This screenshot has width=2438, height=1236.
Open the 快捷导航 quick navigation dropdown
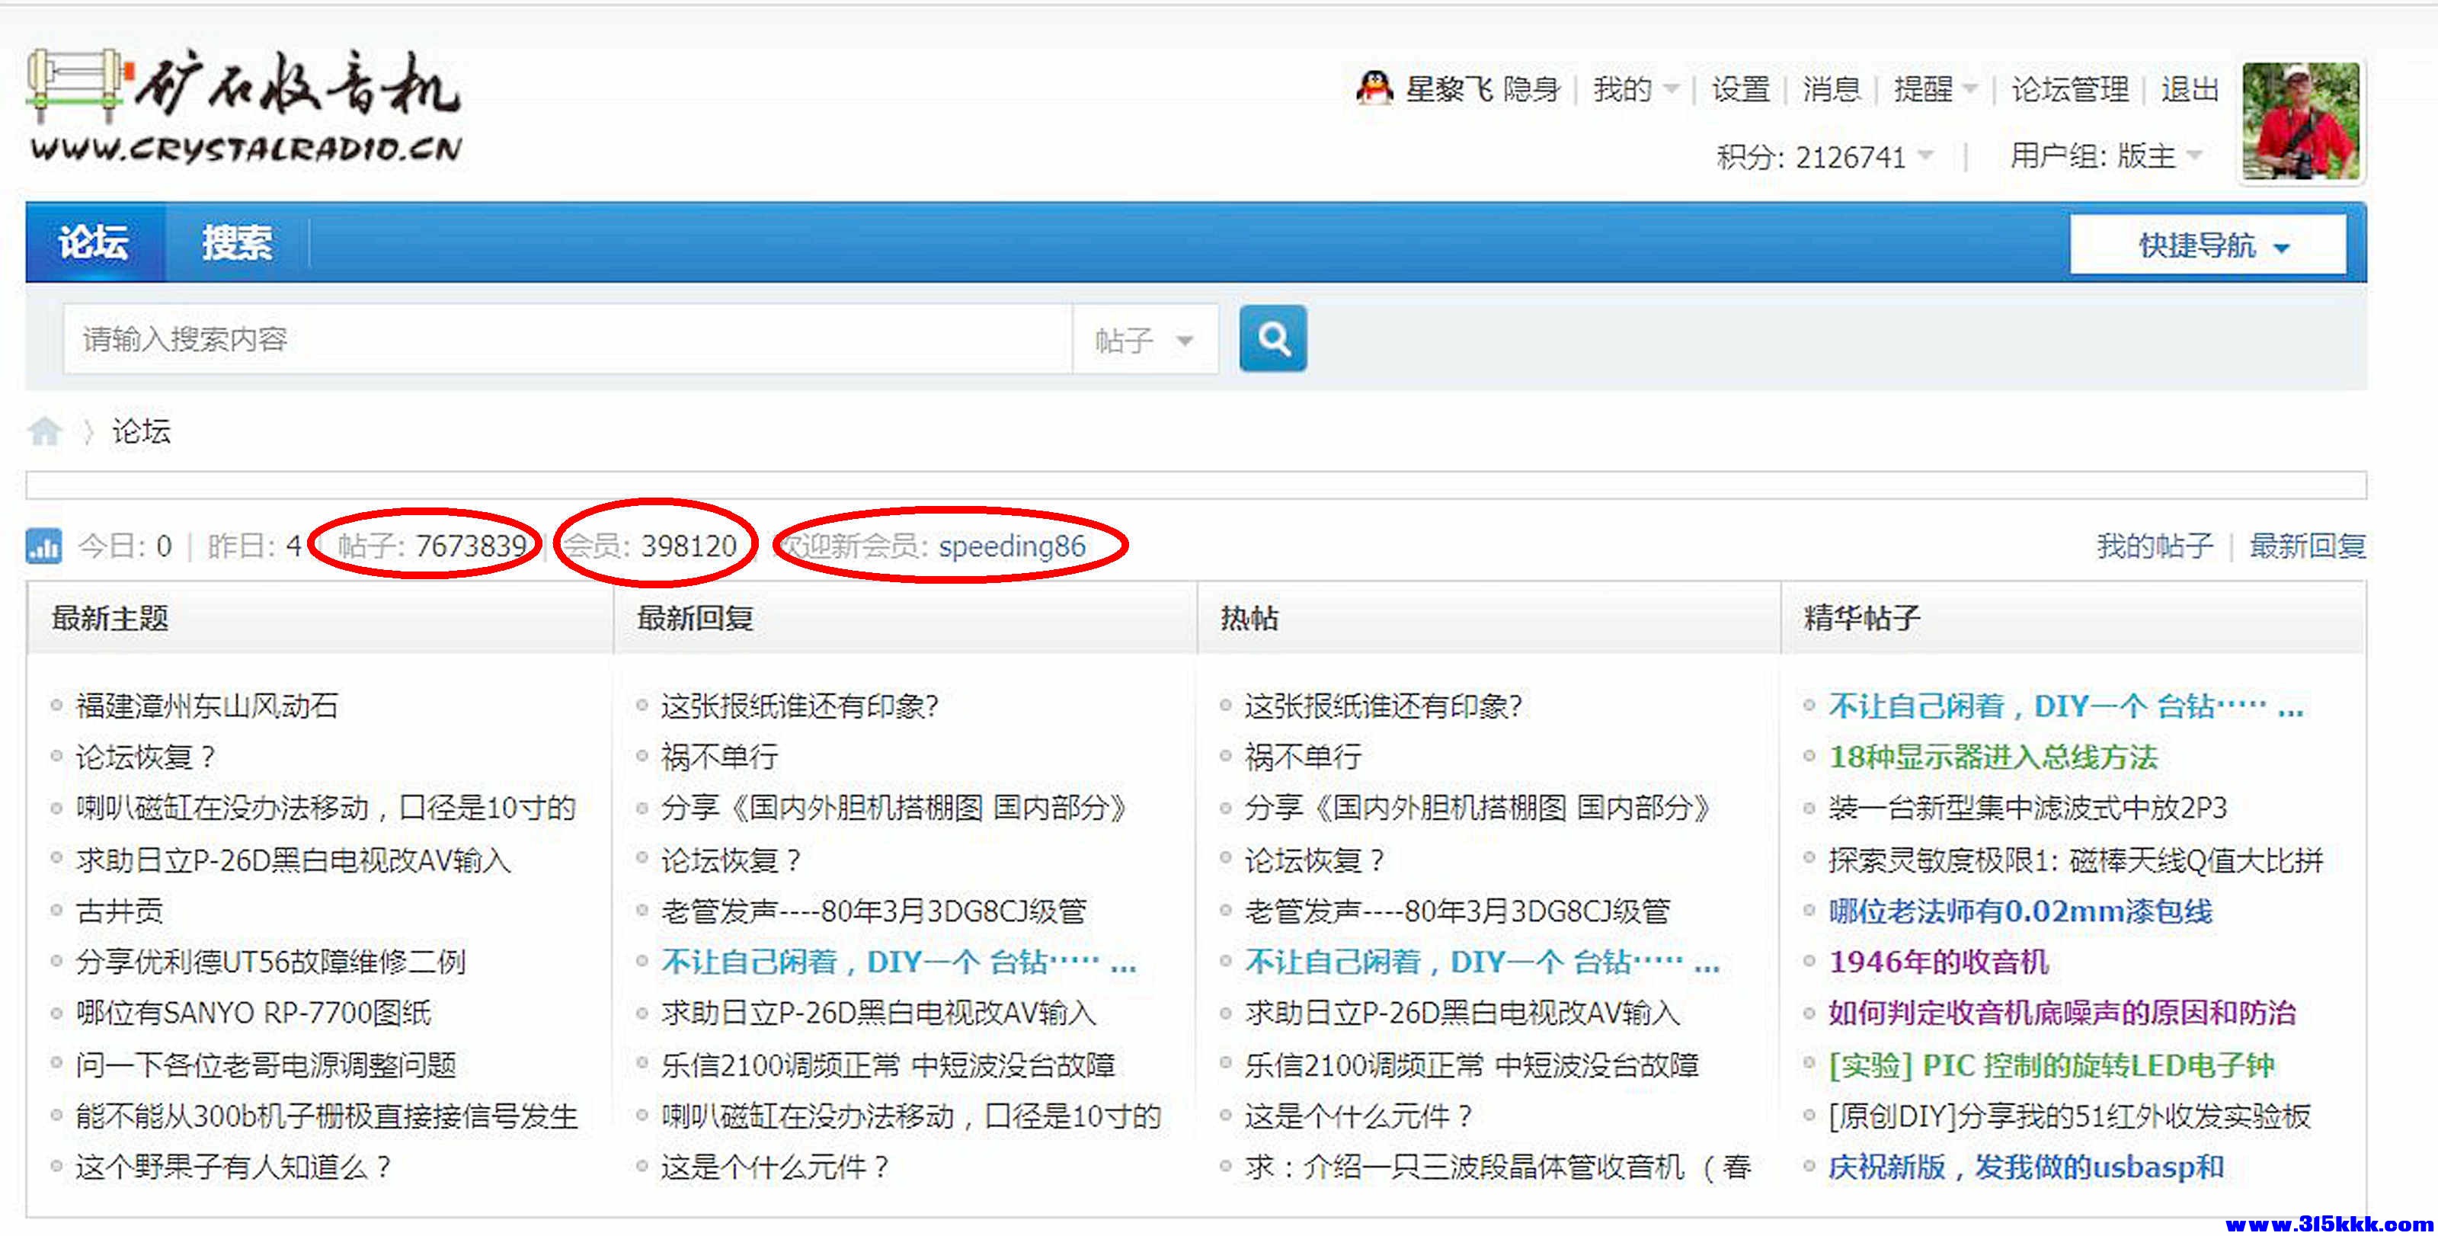[2206, 245]
